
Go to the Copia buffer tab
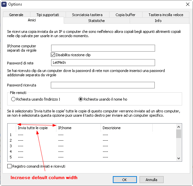point(125,15)
